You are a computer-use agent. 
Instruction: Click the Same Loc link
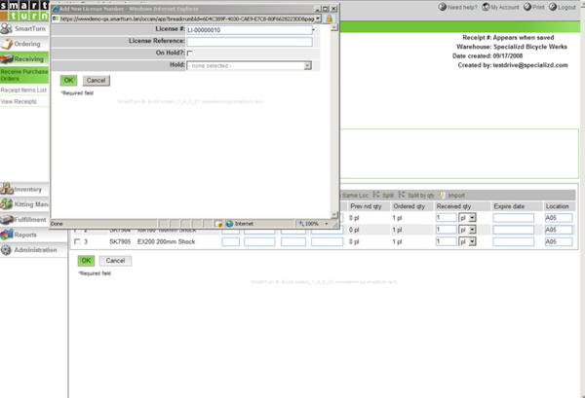355,195
